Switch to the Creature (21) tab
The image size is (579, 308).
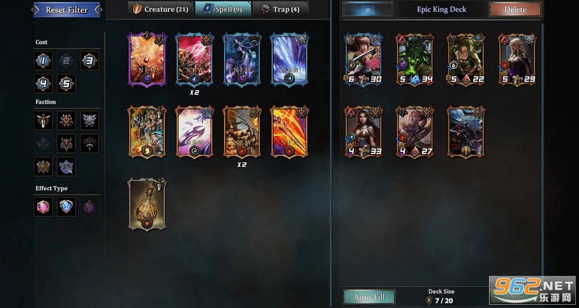161,9
